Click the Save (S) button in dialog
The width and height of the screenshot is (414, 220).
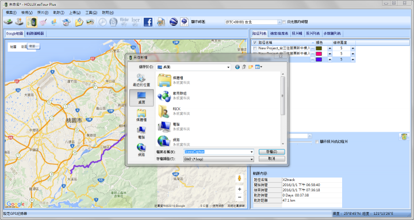click(x=271, y=152)
